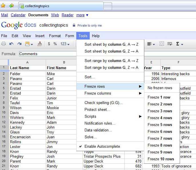Click the lock icon beside Private

(74, 25)
